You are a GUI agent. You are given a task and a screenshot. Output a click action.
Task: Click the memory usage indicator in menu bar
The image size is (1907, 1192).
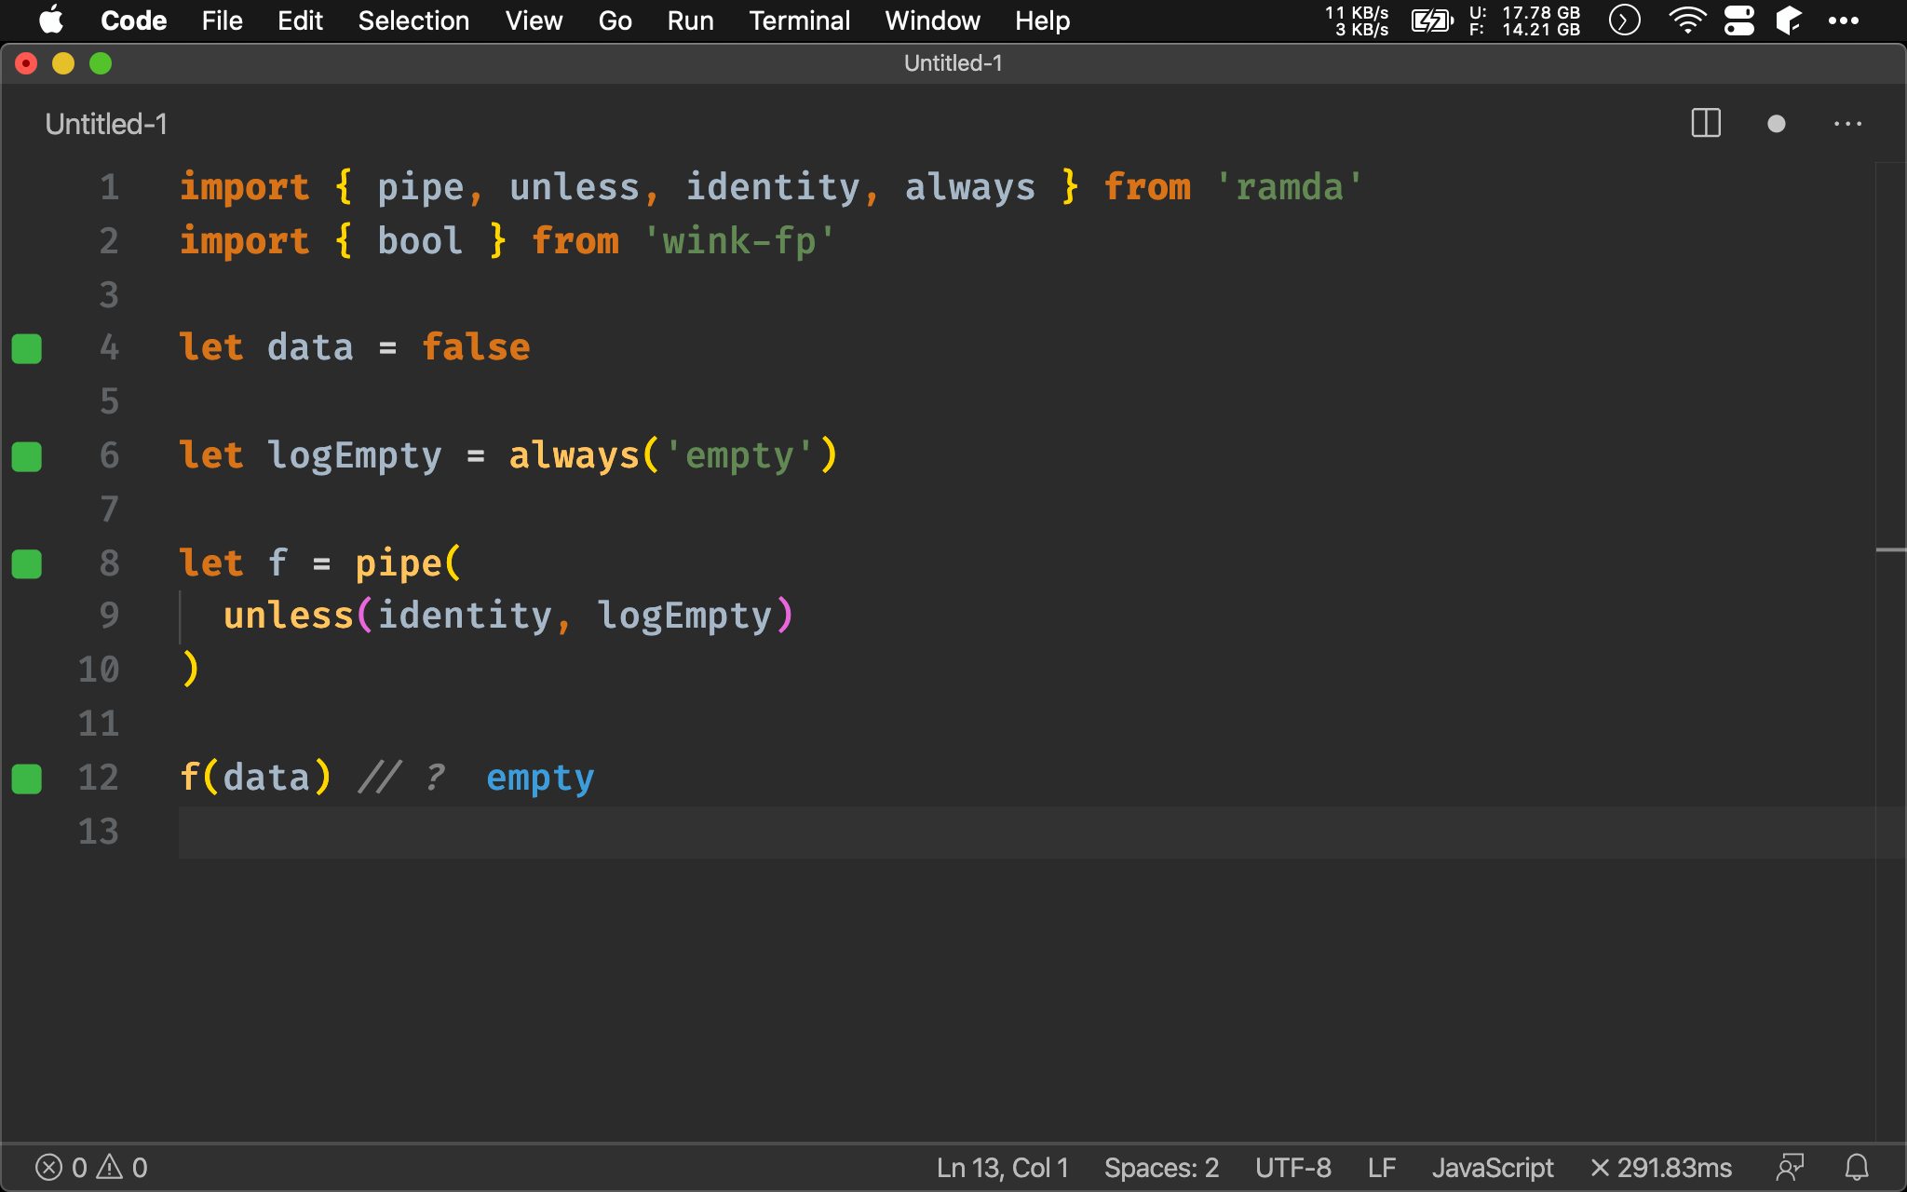tap(1524, 20)
